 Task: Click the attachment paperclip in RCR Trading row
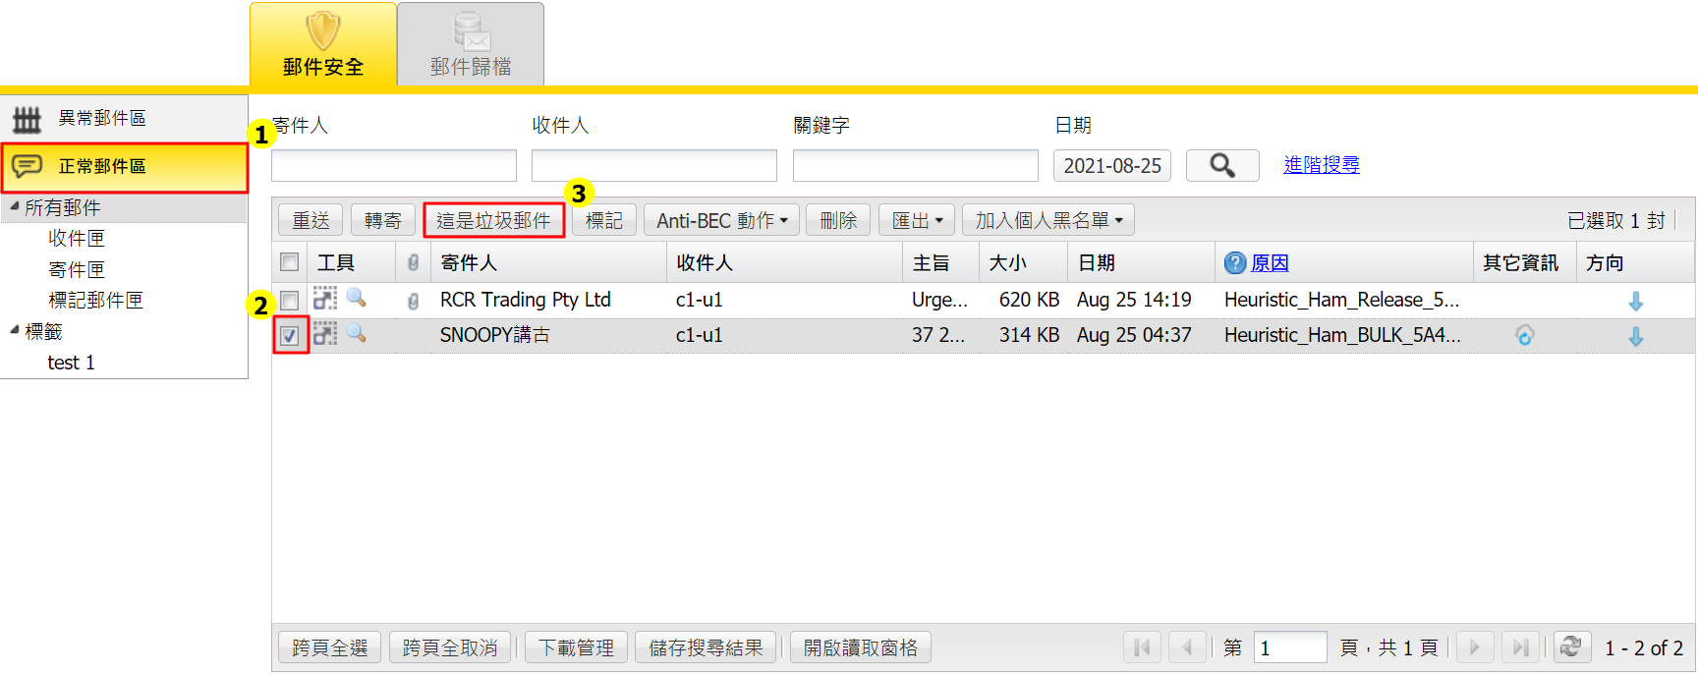pos(413,301)
